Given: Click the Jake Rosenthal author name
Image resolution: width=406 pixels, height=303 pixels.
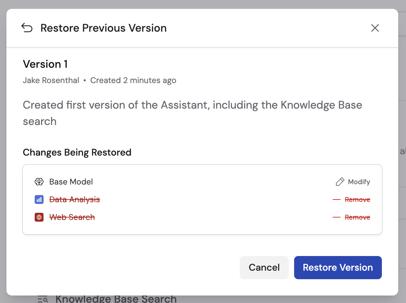Looking at the screenshot, I should (51, 80).
